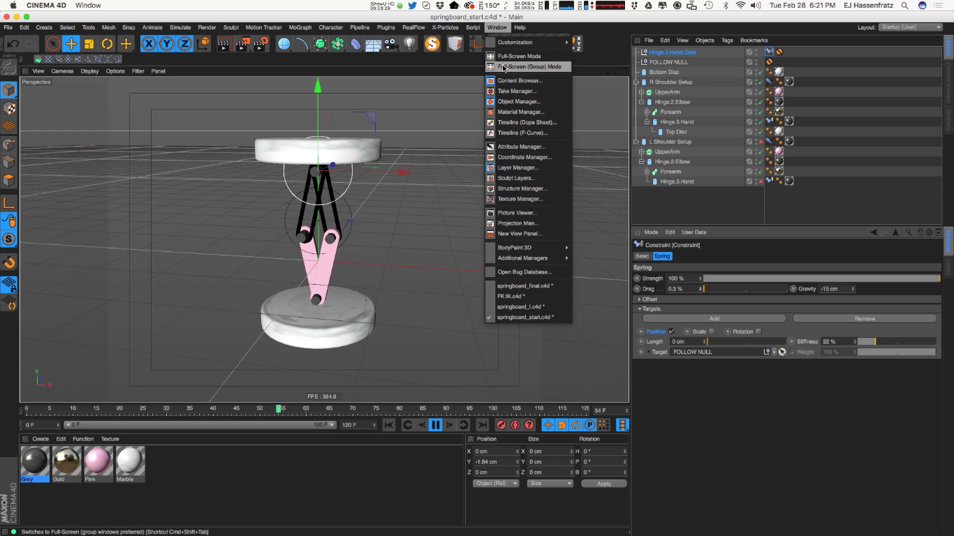Choose Full-Screen (Group) Mode menu item
954x536 pixels.
point(529,66)
